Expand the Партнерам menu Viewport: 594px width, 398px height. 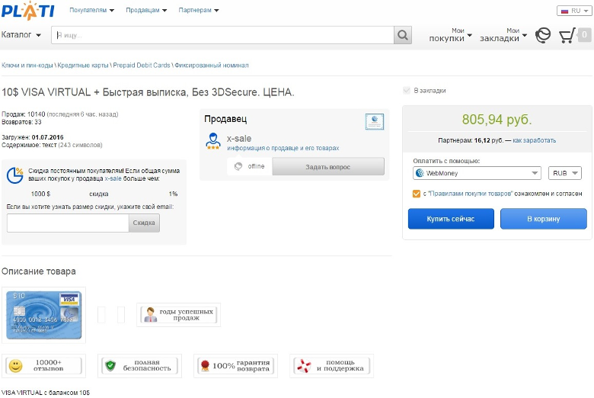pos(199,10)
